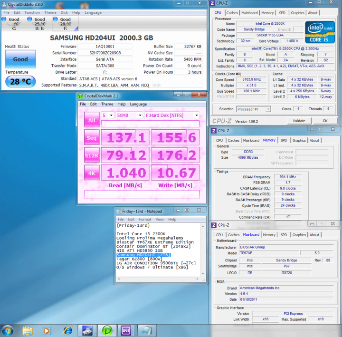Image resolution: width=342 pixels, height=337 pixels.
Task: Click top CPU-Z window title icon
Action: point(212,3)
